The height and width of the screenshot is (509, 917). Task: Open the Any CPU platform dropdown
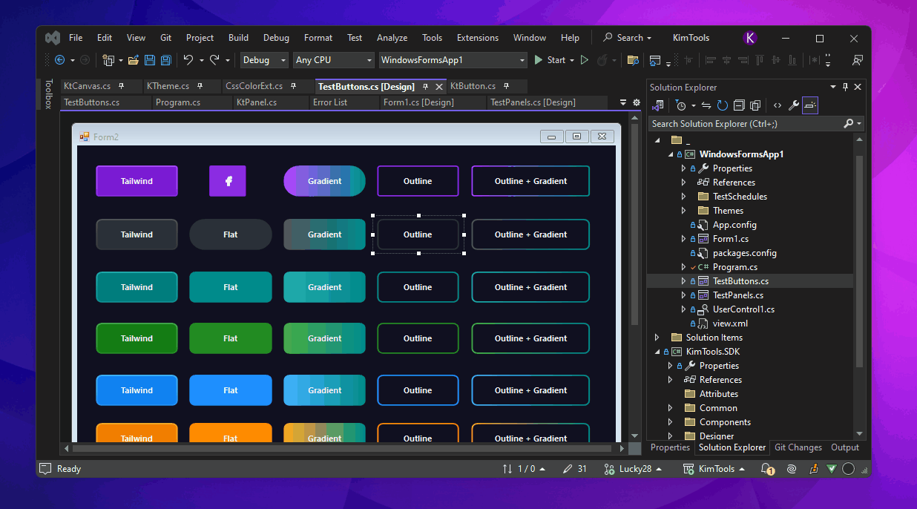coord(334,60)
